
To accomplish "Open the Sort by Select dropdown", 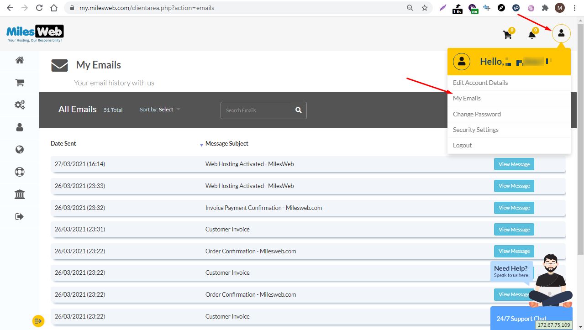I will [x=160, y=110].
